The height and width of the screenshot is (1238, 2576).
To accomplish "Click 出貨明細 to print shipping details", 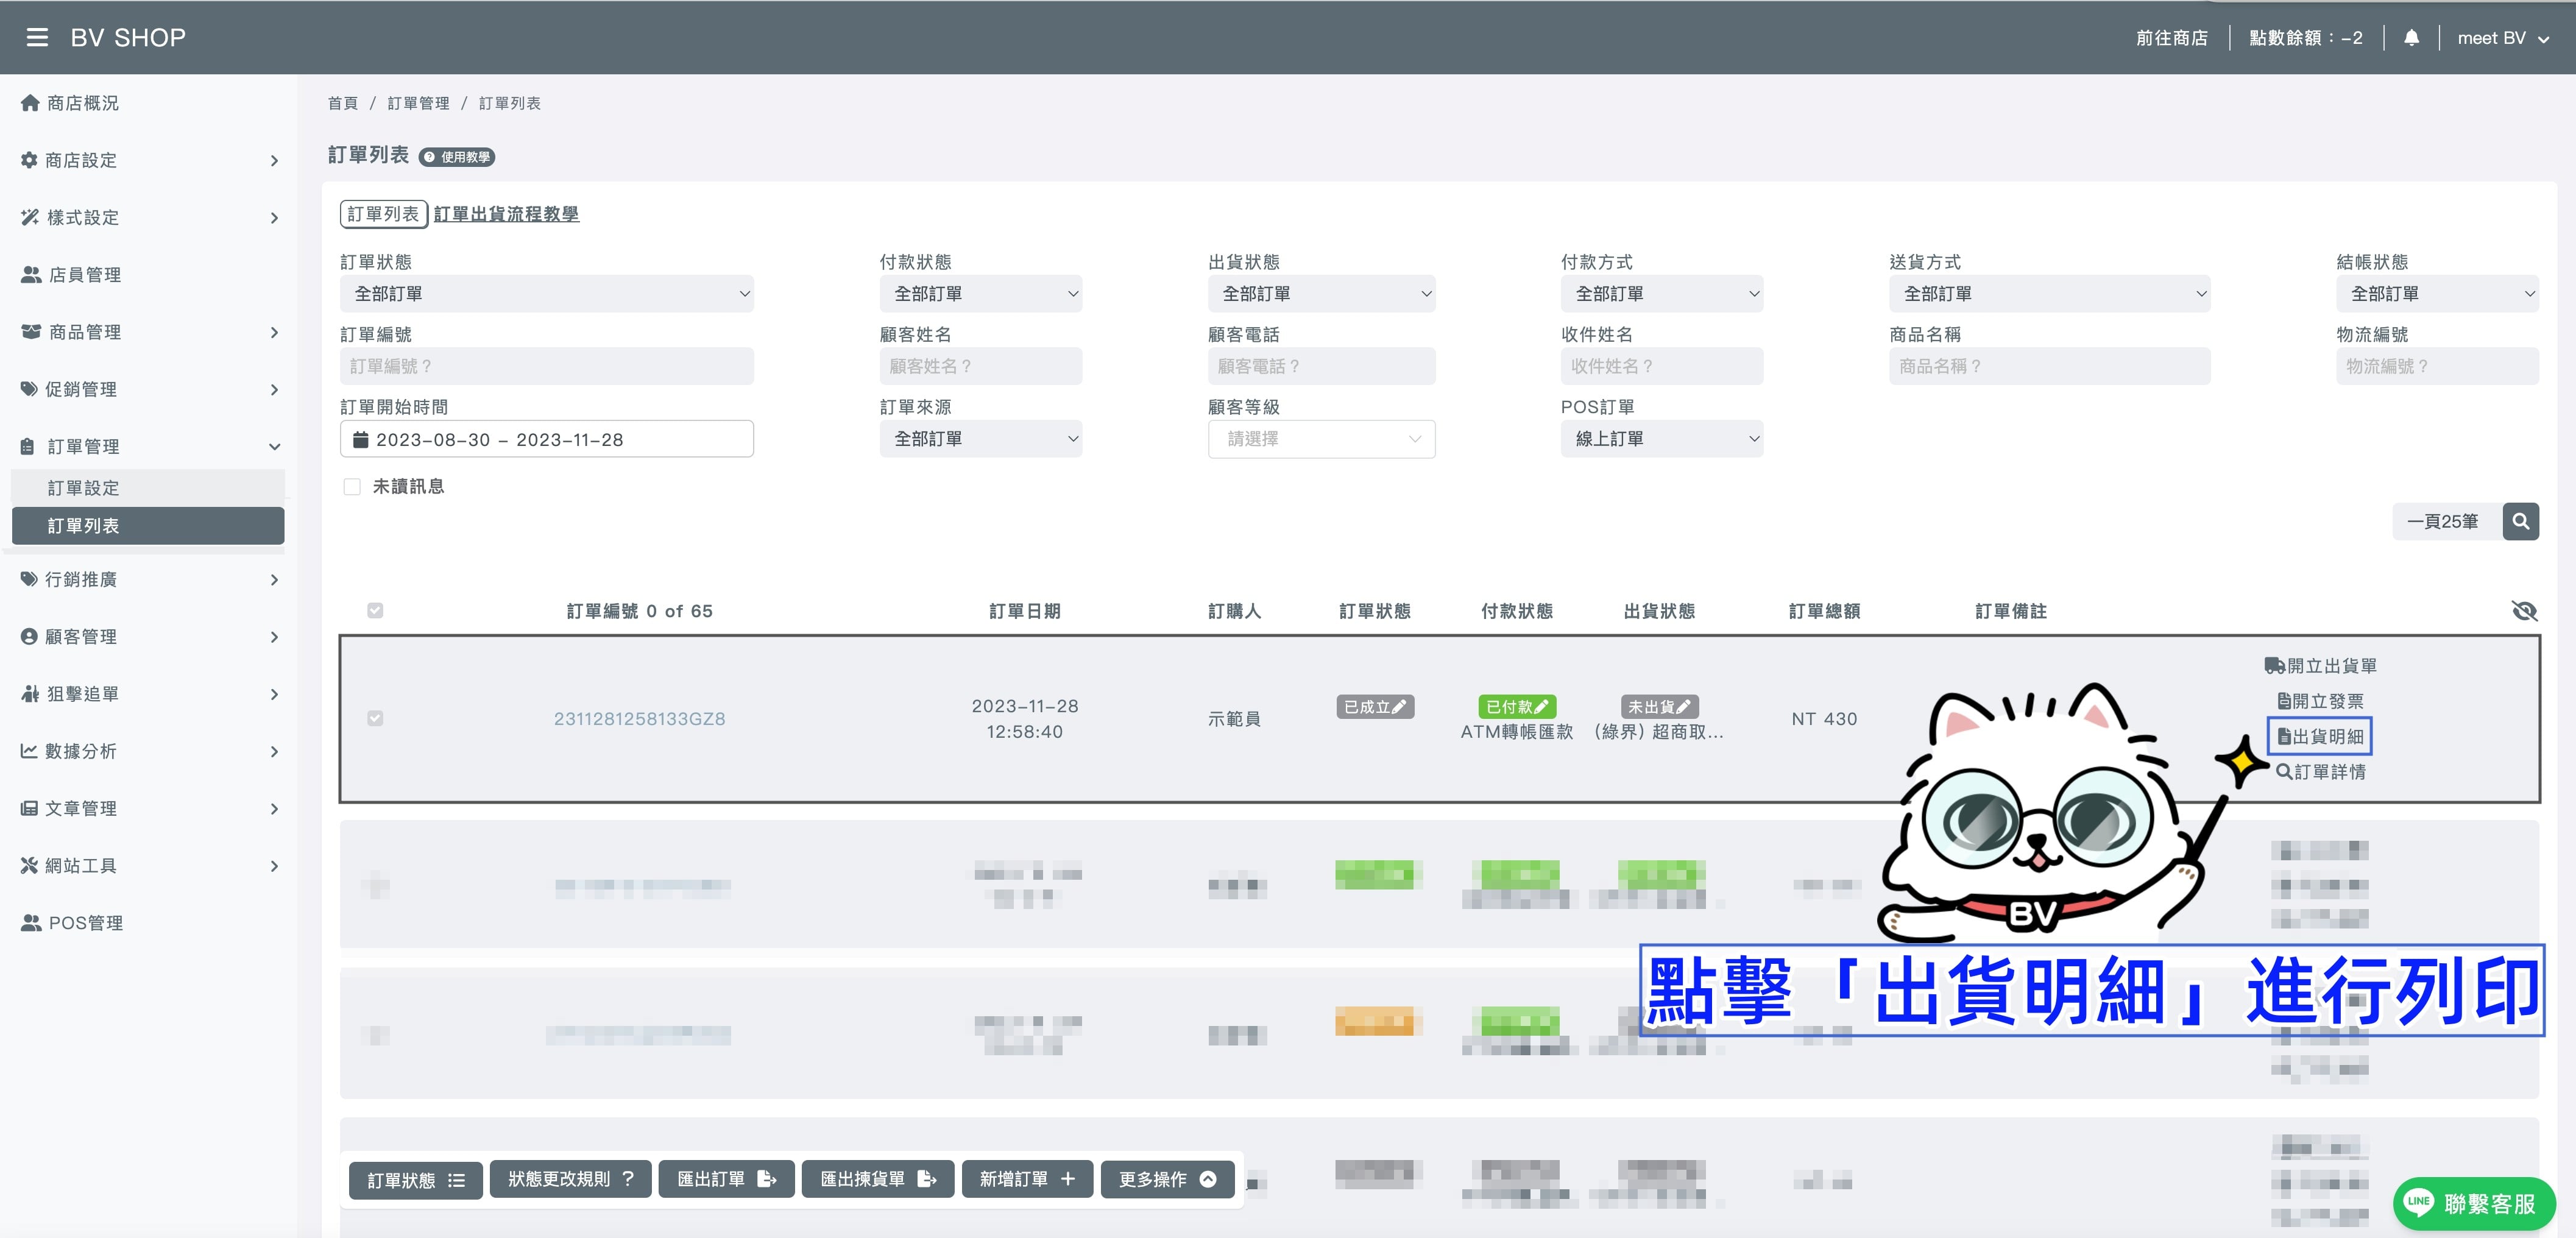I will click(2320, 736).
